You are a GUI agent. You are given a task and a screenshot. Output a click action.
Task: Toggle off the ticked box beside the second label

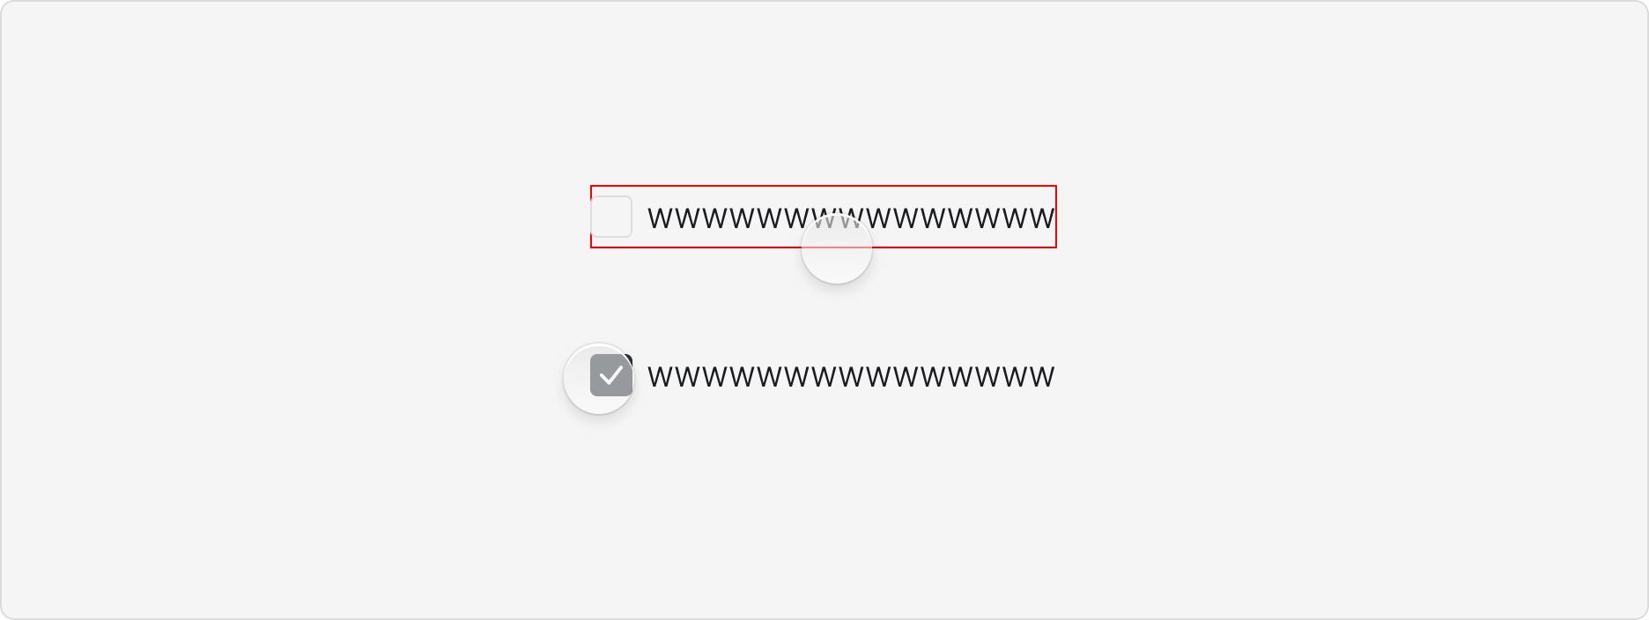pos(611,375)
